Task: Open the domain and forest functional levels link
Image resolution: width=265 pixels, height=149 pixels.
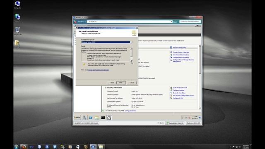Action: click(x=99, y=70)
